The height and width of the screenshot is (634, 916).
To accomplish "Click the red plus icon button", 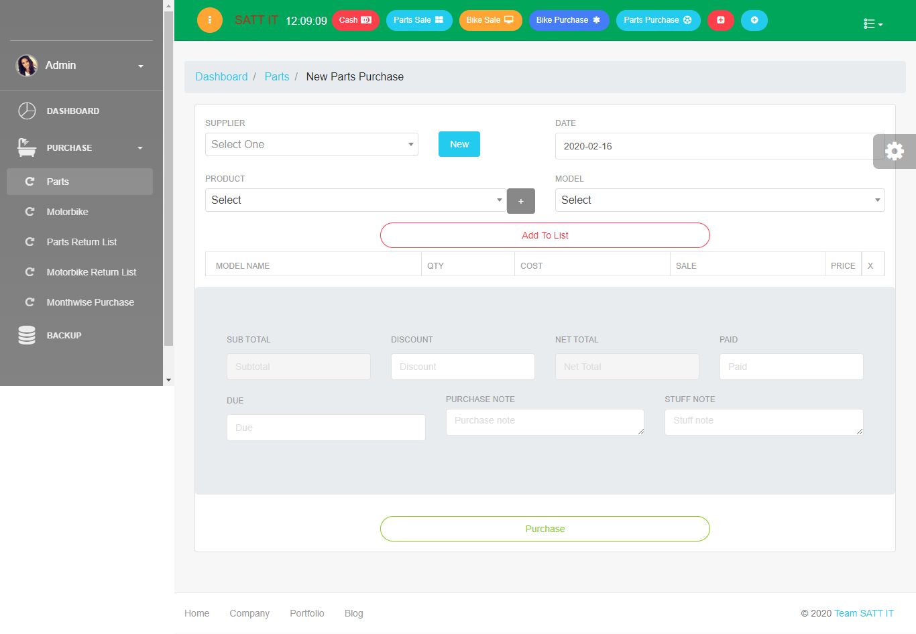I will coord(721,20).
